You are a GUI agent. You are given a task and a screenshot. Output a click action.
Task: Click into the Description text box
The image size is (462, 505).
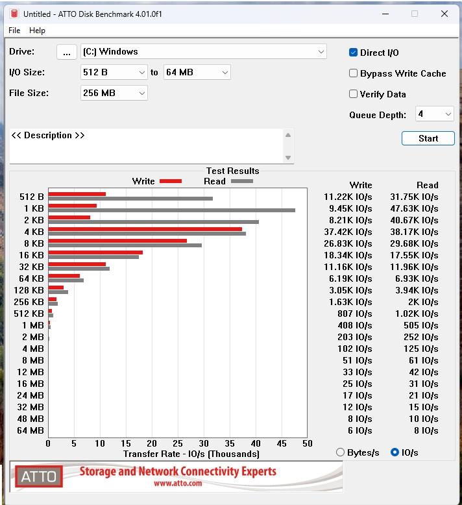tap(147, 146)
